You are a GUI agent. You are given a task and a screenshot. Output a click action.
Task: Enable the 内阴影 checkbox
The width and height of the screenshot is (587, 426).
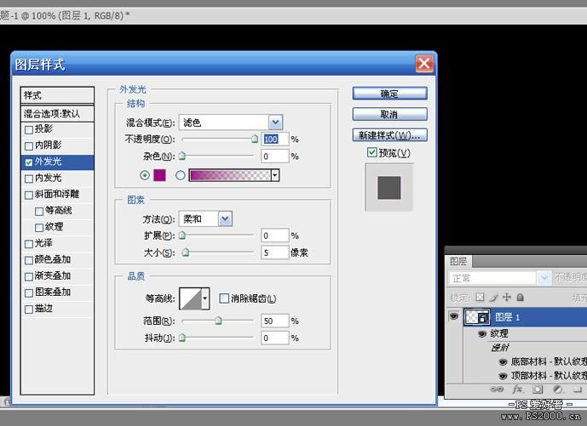point(28,145)
